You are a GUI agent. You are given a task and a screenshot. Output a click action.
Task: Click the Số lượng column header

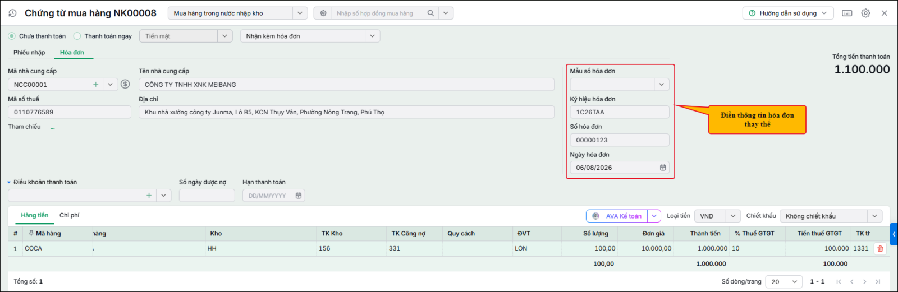click(589, 234)
